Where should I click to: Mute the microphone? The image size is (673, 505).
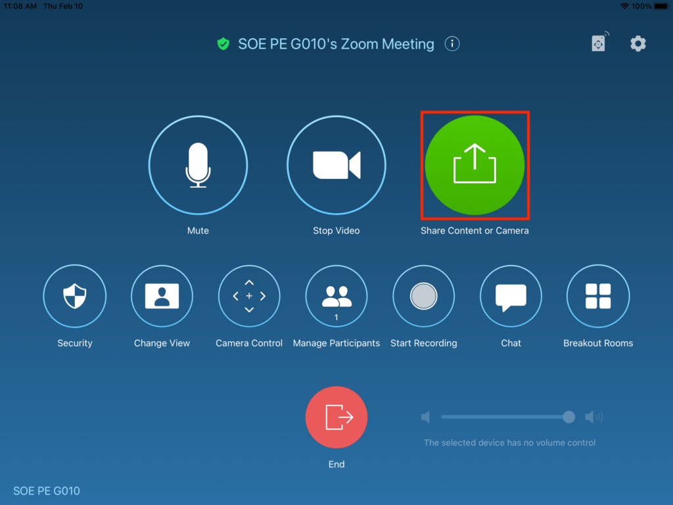point(198,165)
